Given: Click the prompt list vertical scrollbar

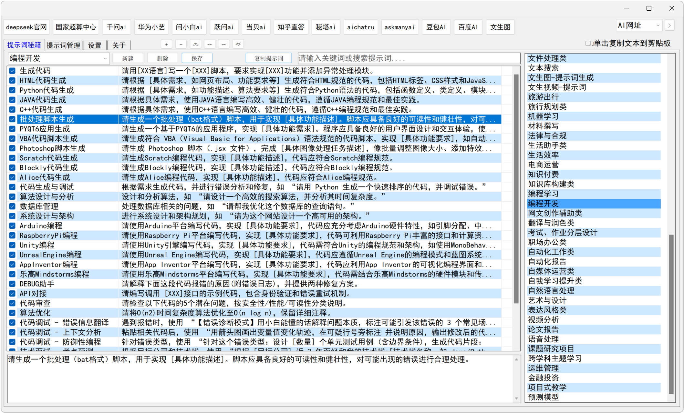Looking at the screenshot, I should pos(516,189).
